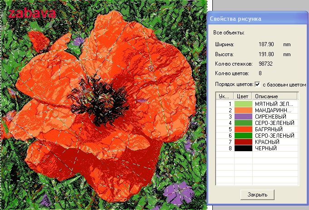309x210 pixels.
Task: Click the color count value 8
Action: coord(260,73)
